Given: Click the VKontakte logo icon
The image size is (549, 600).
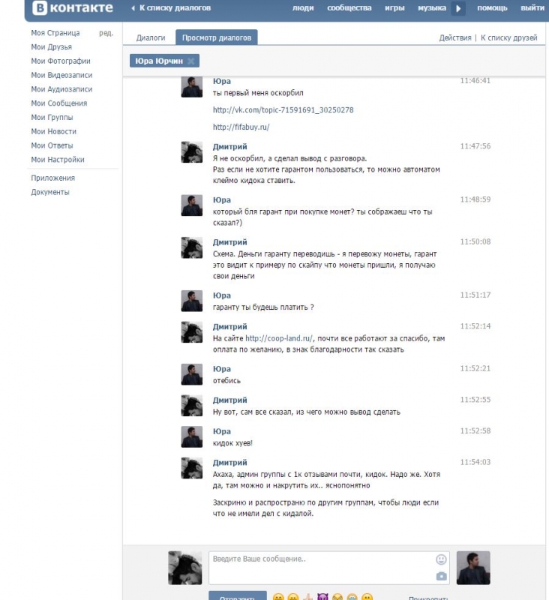Looking at the screenshot, I should [x=40, y=8].
